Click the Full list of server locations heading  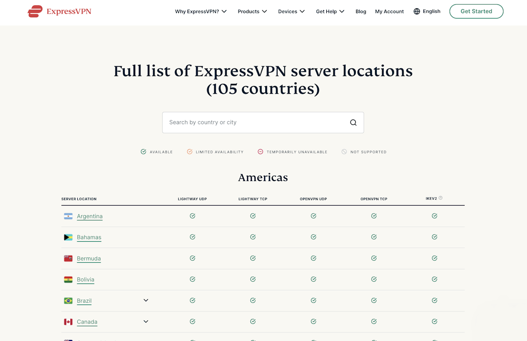[263, 80]
